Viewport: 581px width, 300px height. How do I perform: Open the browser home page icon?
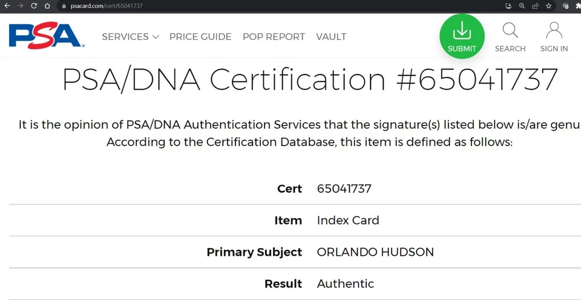(47, 5)
